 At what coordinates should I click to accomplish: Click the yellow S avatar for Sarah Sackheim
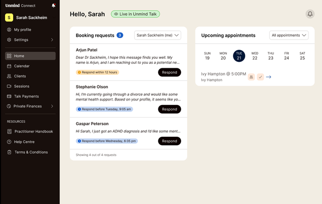9,18
